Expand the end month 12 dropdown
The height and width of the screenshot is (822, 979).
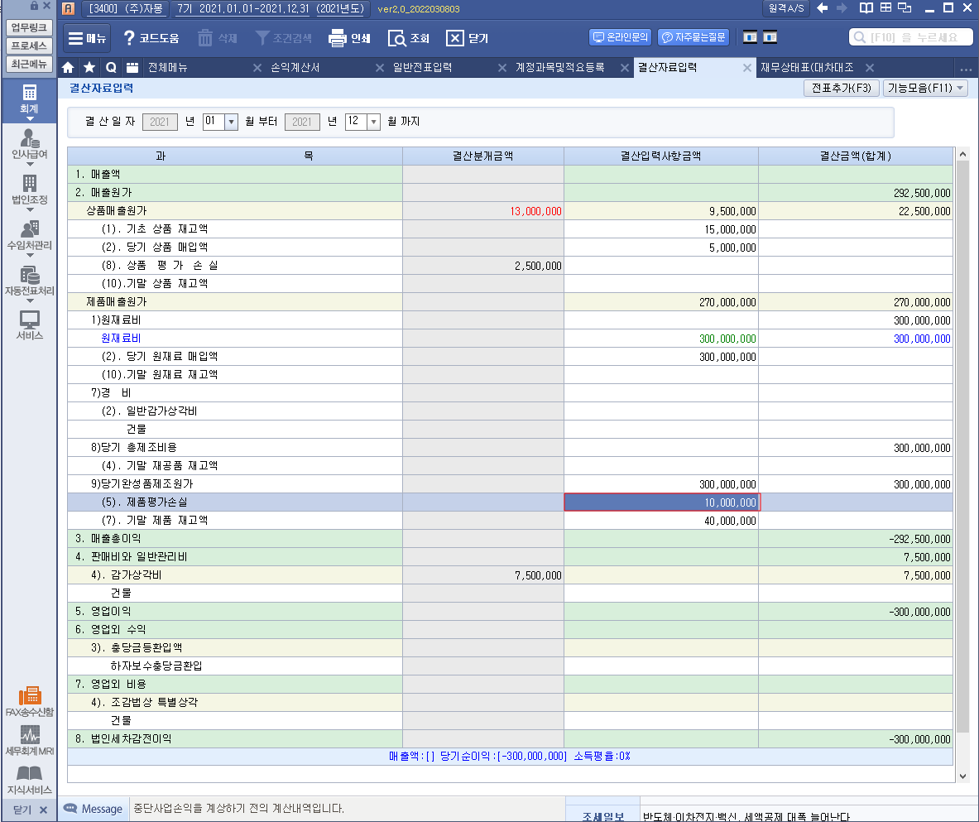[373, 122]
